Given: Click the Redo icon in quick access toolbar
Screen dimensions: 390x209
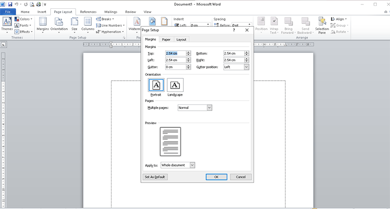Looking at the screenshot, I should point(26,4).
